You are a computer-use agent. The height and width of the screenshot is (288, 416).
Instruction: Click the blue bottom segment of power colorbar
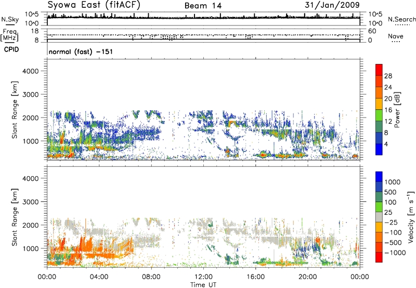(379, 149)
